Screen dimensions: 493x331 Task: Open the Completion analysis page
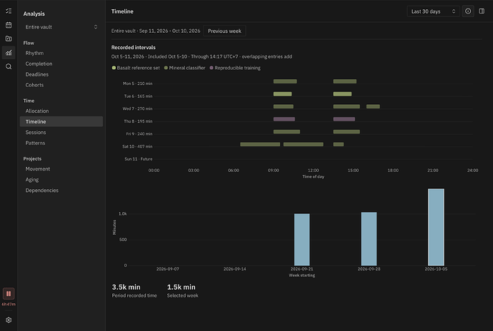coord(61,63)
